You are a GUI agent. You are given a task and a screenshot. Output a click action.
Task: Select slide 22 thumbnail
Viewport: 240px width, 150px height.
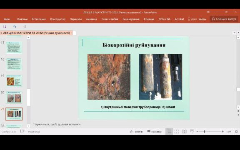14,126
